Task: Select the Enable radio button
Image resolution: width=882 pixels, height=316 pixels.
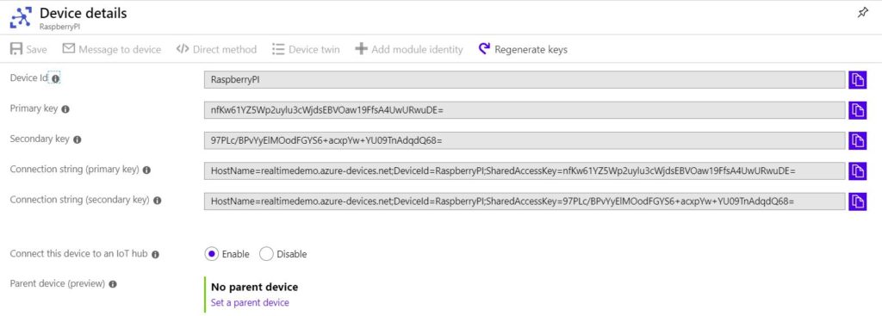Action: [x=211, y=254]
